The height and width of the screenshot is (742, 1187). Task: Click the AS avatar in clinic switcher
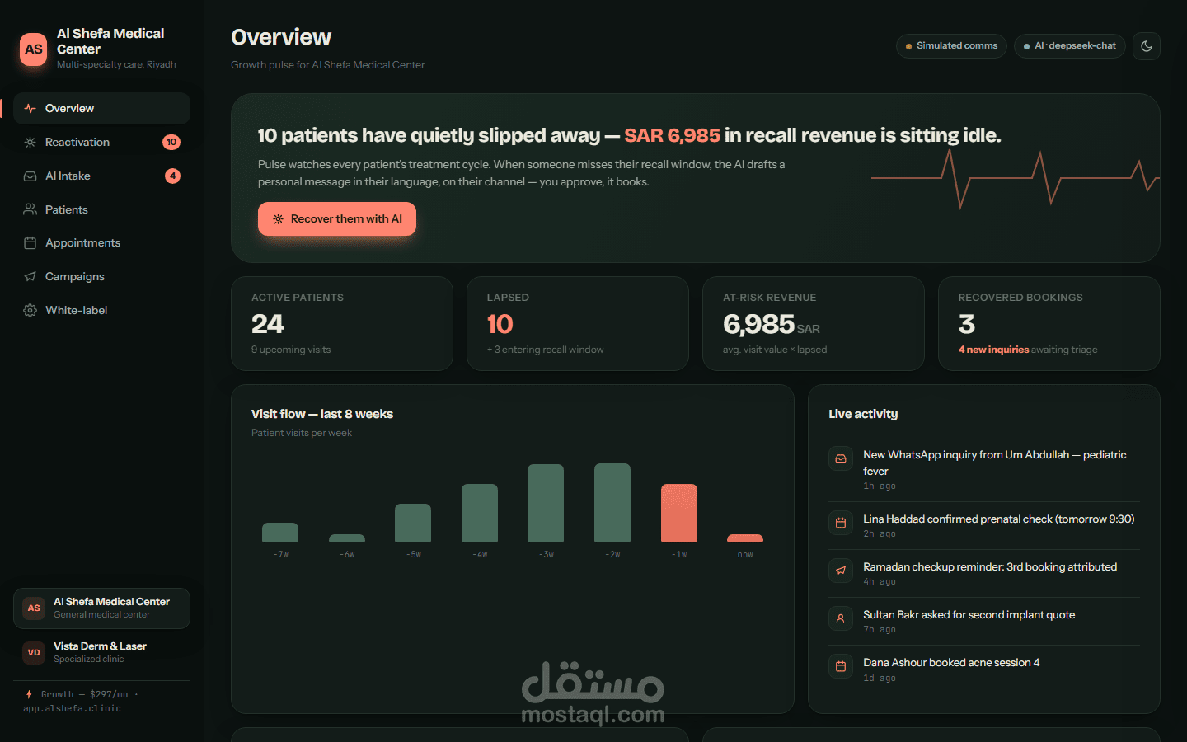pyautogui.click(x=34, y=608)
